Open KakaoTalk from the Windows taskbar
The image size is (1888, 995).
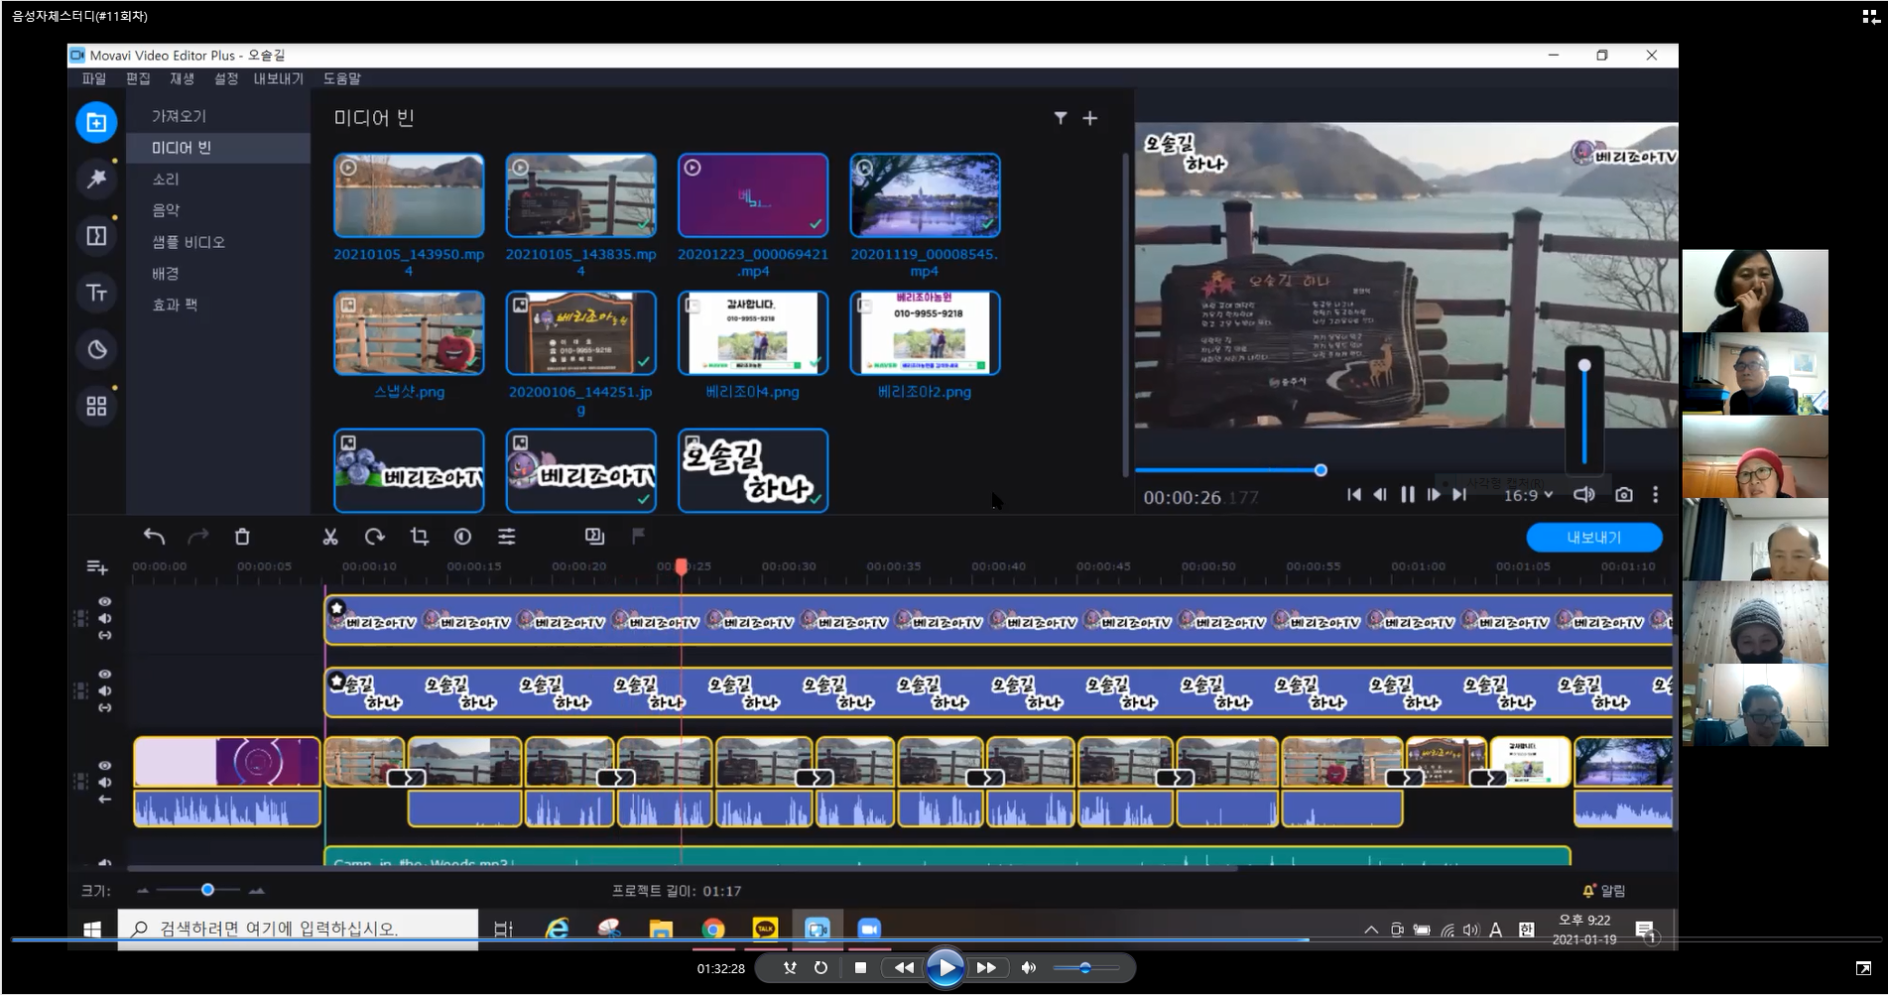click(765, 930)
